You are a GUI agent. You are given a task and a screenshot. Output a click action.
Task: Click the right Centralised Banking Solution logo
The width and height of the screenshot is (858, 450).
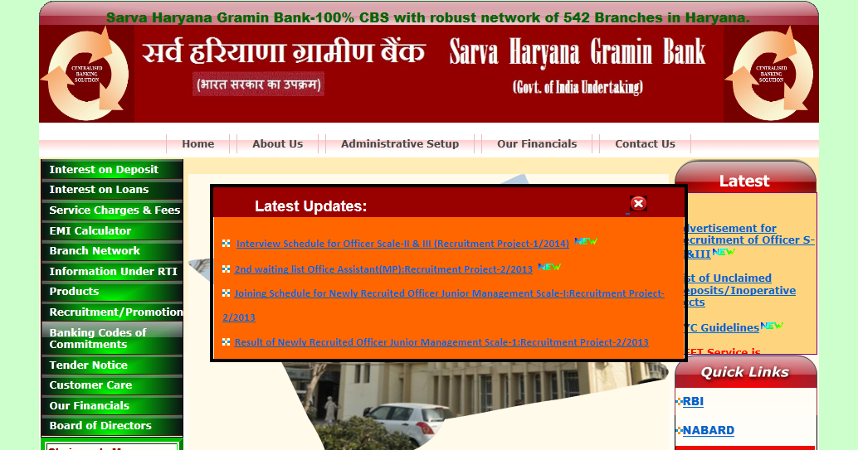(x=770, y=74)
